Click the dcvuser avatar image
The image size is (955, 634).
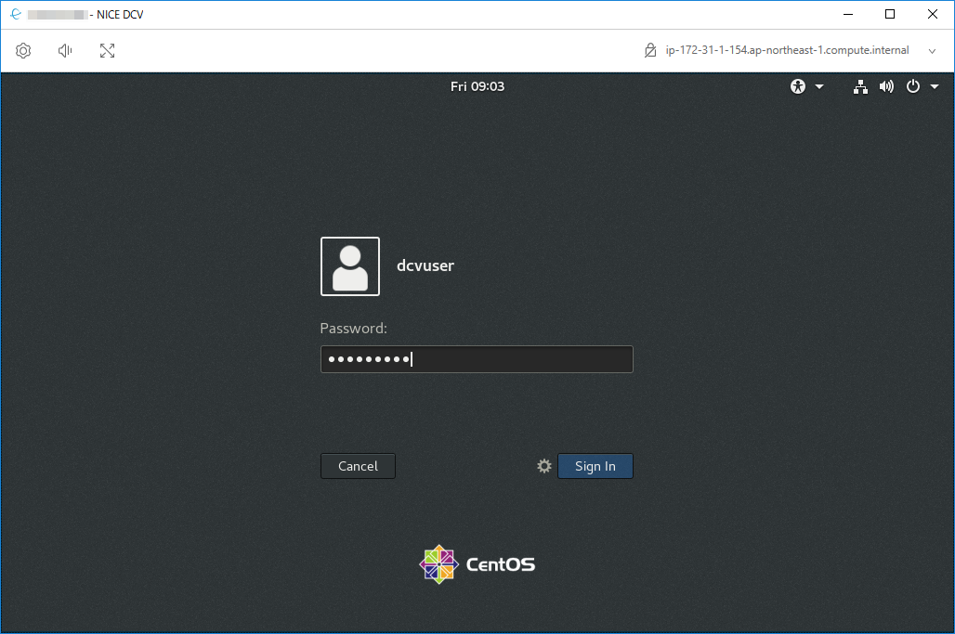pyautogui.click(x=350, y=266)
